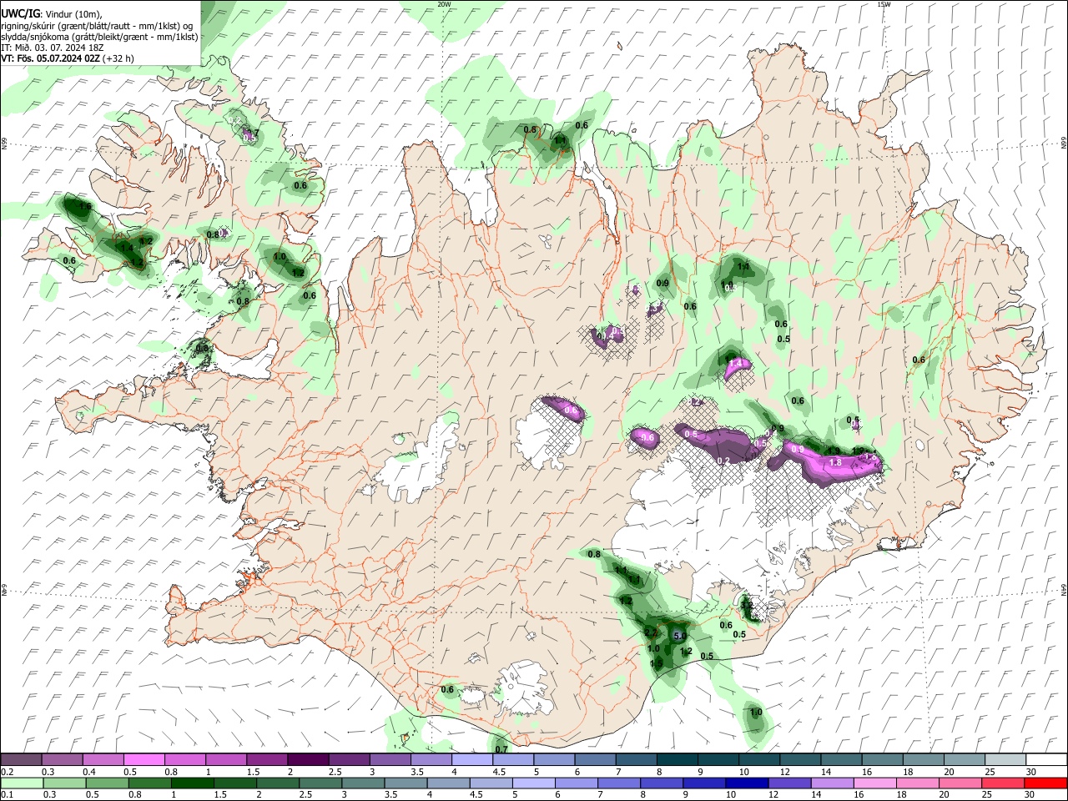Click the 0.7 rain value off the south coast

[x=501, y=749]
